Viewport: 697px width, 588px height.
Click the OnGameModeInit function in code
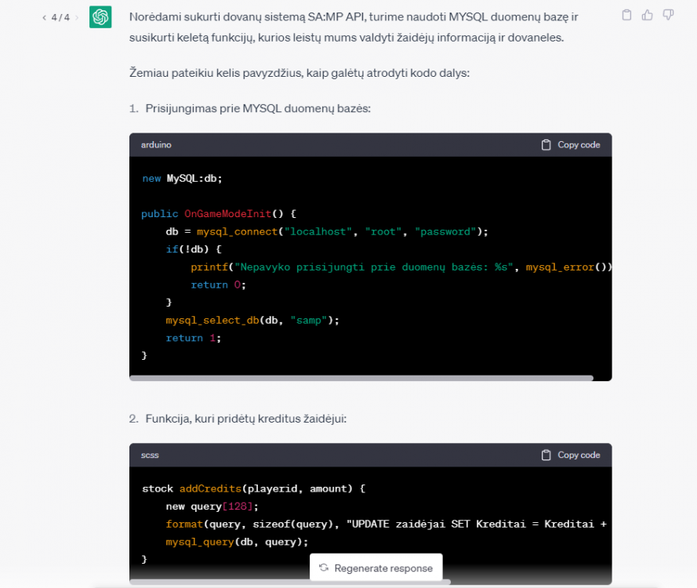pos(227,213)
